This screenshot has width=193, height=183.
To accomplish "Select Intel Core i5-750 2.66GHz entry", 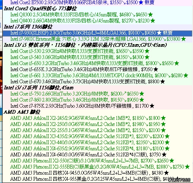I will (x=97, y=94).
